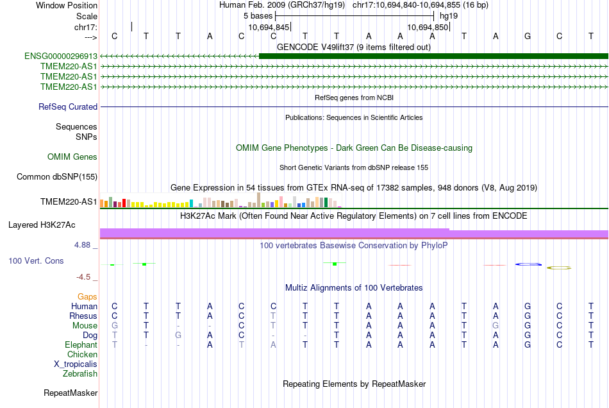Click the SNPs track label

[x=87, y=137]
